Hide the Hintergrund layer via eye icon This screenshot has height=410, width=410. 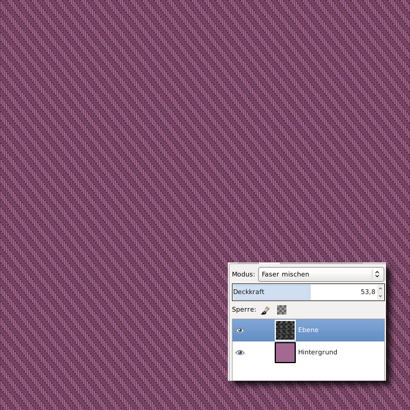[x=240, y=353]
